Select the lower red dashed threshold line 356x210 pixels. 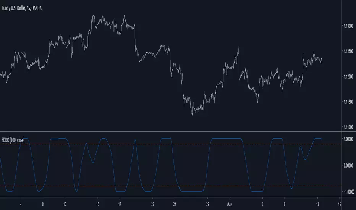171,186
